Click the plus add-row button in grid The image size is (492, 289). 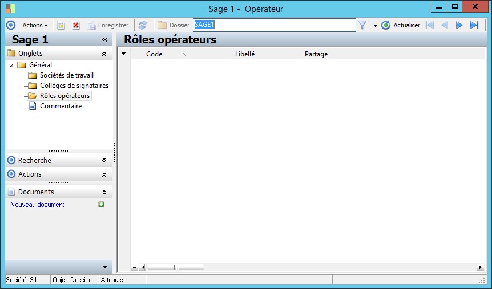click(x=135, y=267)
